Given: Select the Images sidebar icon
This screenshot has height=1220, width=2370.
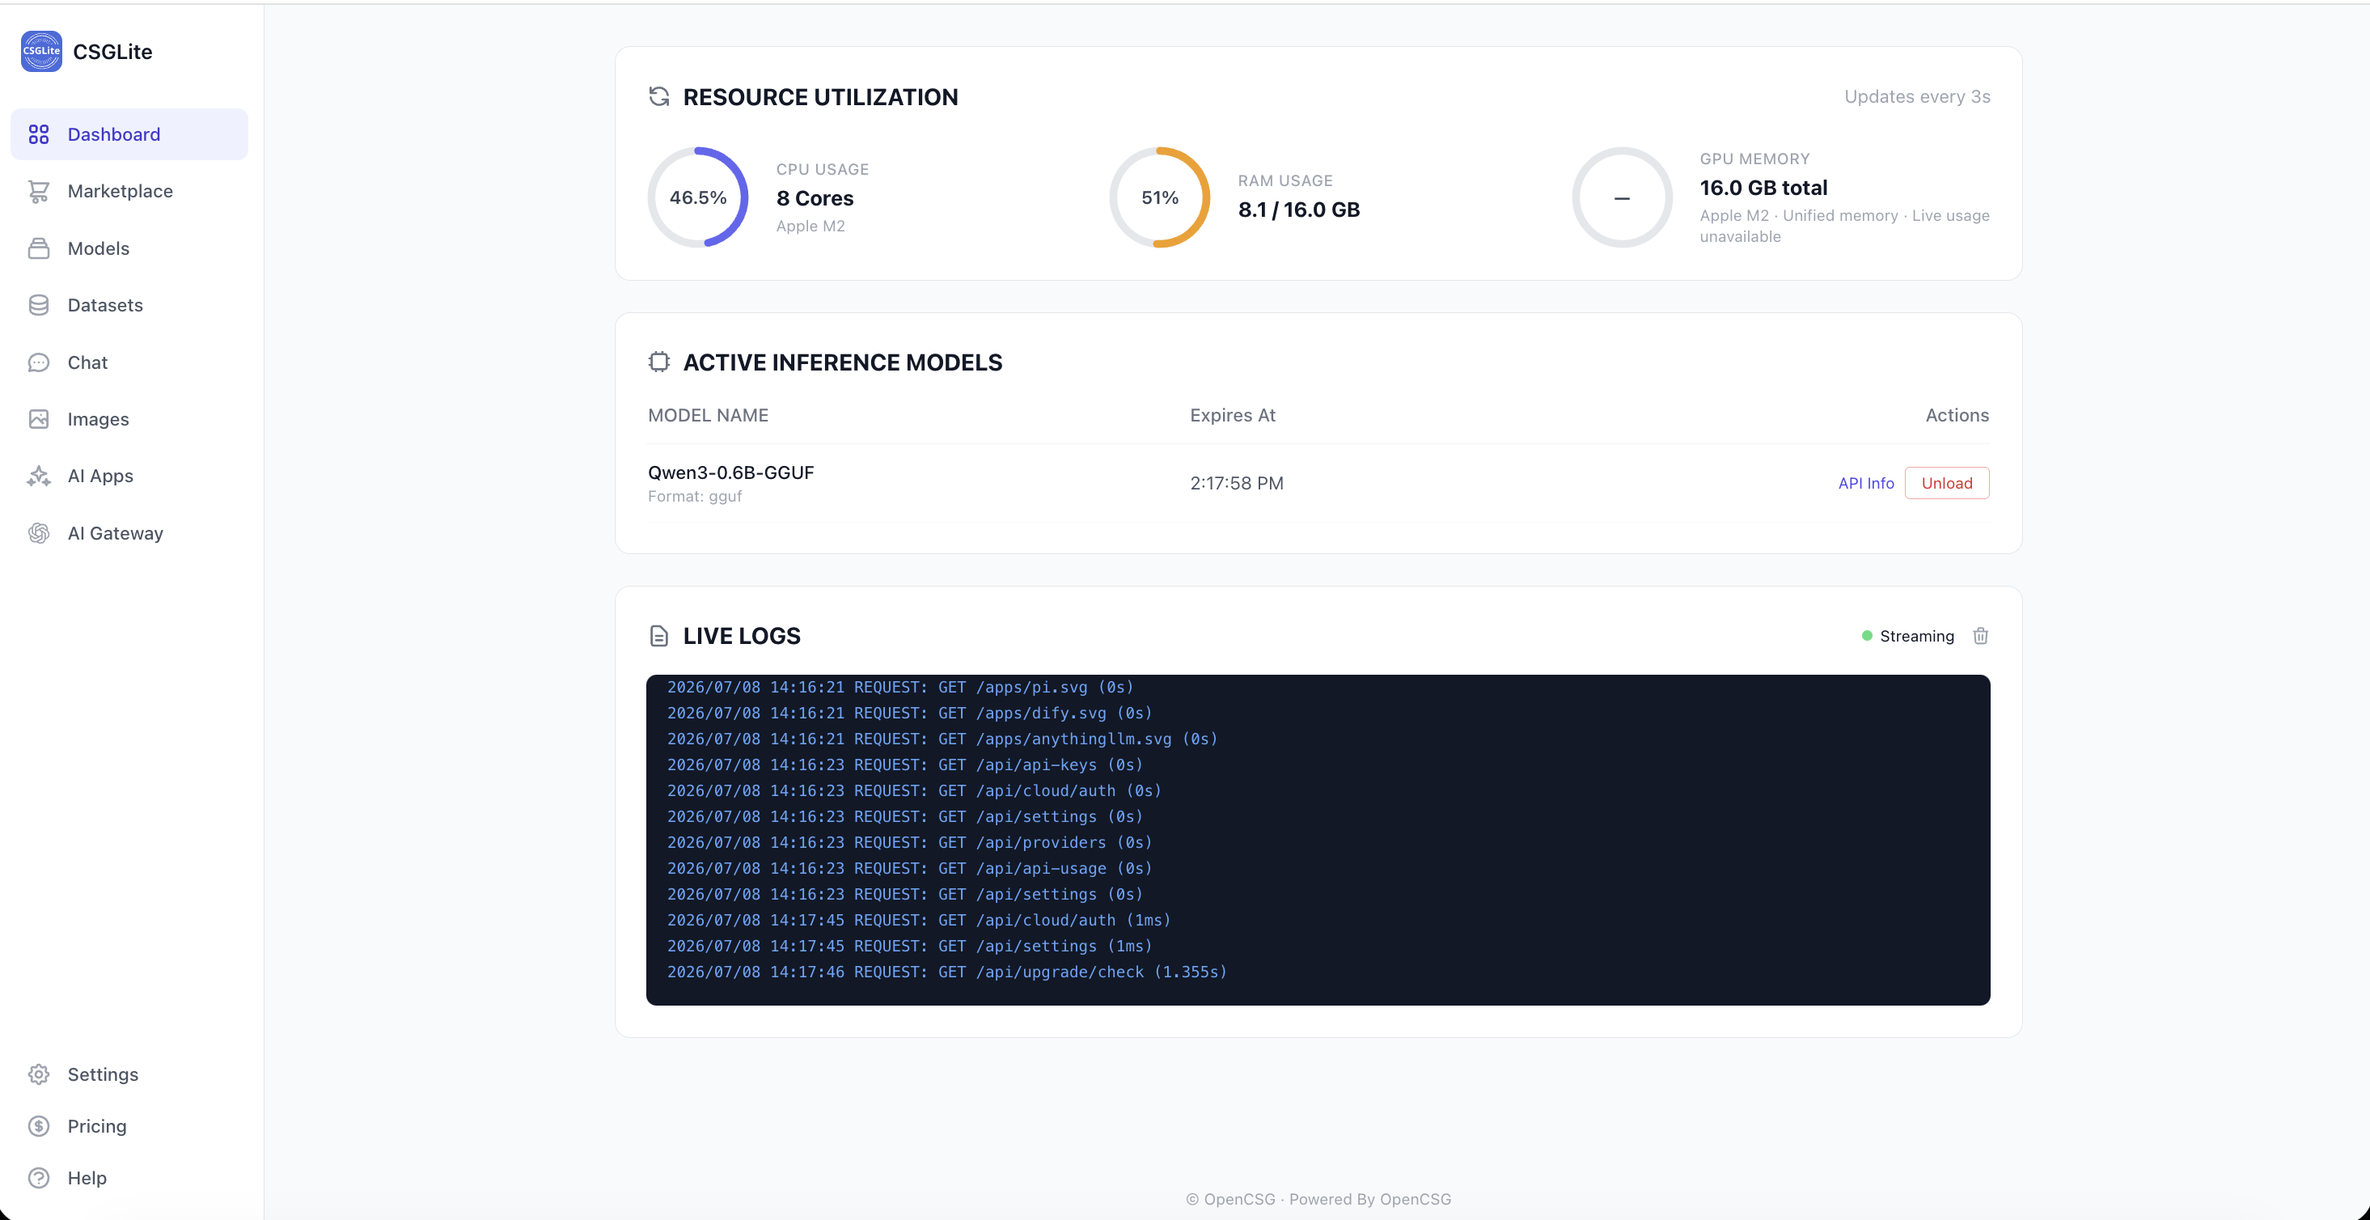Looking at the screenshot, I should [39, 420].
